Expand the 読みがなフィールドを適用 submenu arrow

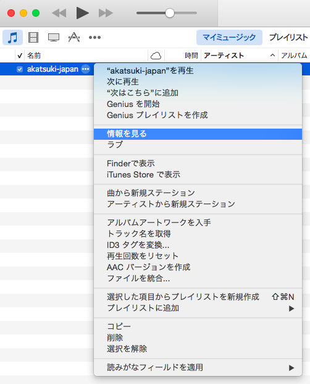pyautogui.click(x=291, y=367)
